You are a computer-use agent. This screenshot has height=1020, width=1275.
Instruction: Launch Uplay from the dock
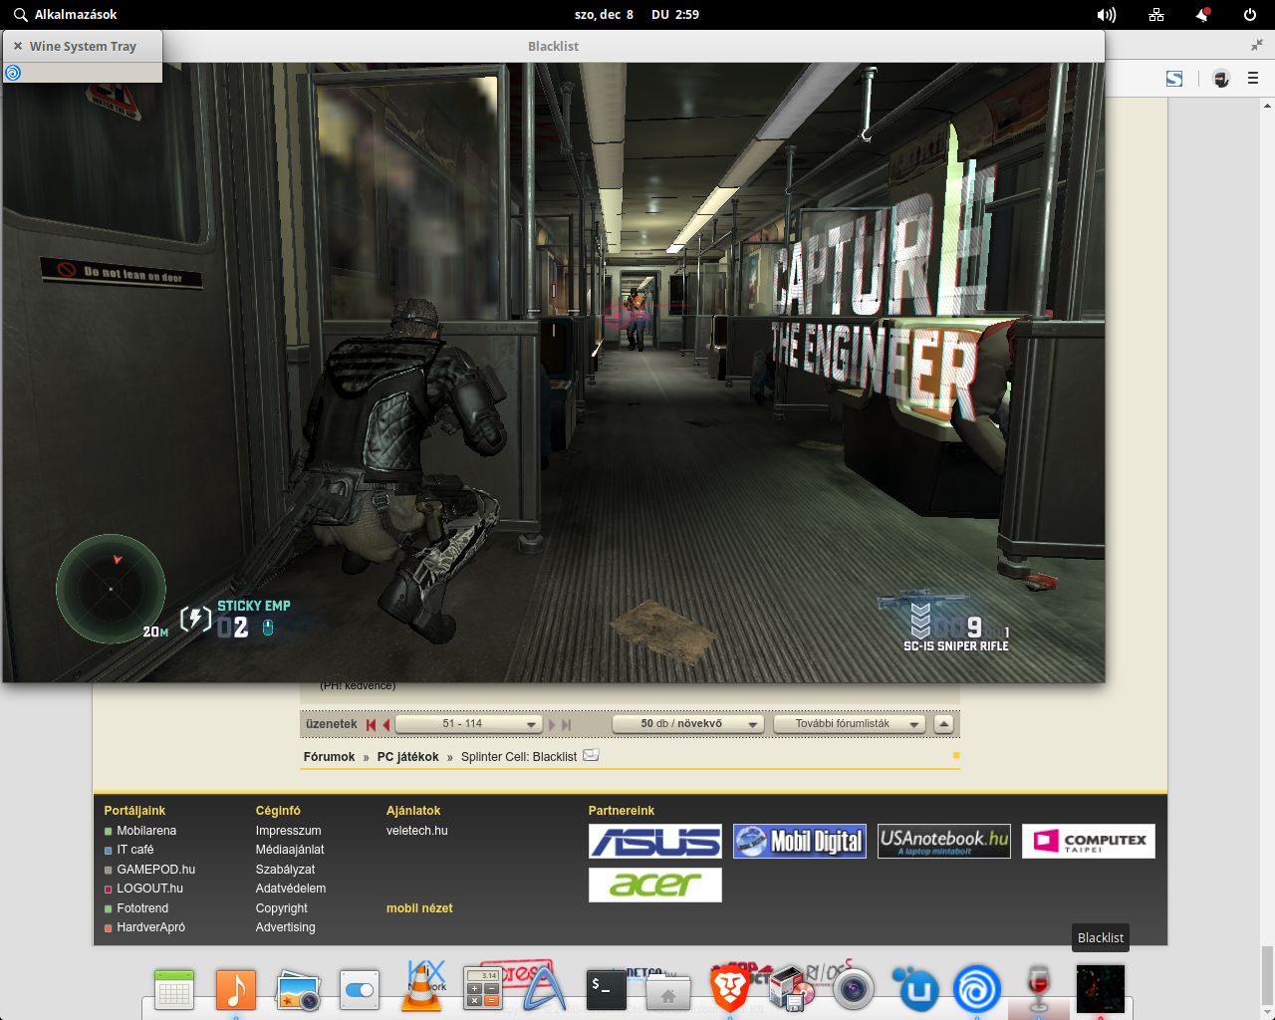pos(914,990)
